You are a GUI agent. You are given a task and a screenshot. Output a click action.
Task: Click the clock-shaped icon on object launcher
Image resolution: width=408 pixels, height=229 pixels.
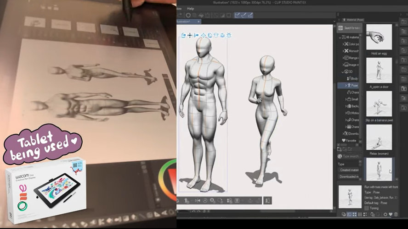click(205, 201)
